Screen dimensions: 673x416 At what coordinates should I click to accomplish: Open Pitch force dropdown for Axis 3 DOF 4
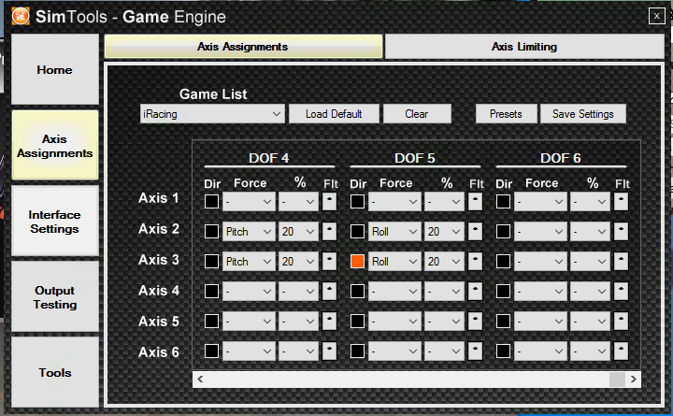coord(249,262)
